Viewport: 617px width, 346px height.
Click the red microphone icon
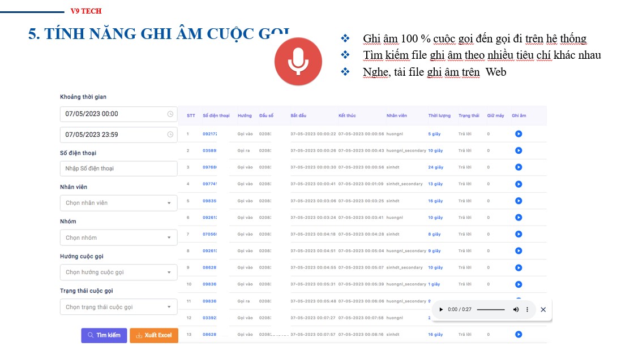tap(298, 62)
